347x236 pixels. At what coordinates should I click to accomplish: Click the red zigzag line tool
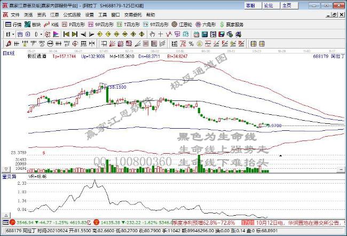pyautogui.click(x=169, y=34)
